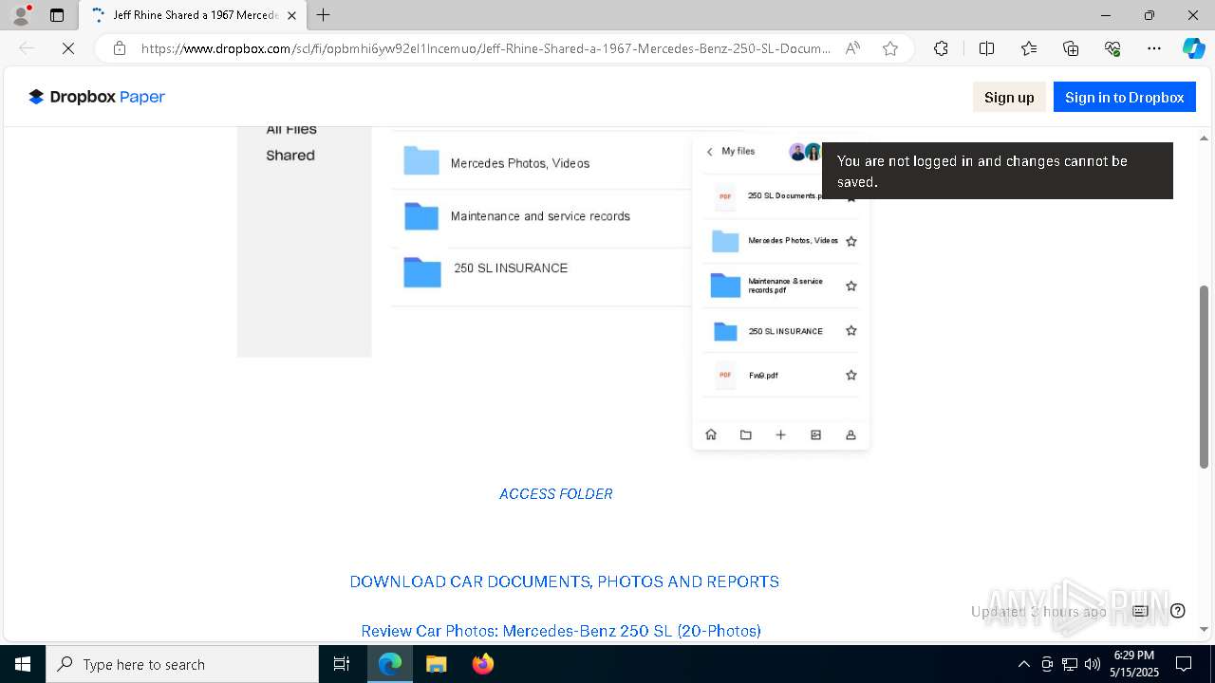
Task: Show hidden system tray icons
Action: 1023,664
